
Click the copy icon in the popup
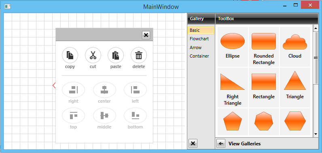(x=70, y=55)
